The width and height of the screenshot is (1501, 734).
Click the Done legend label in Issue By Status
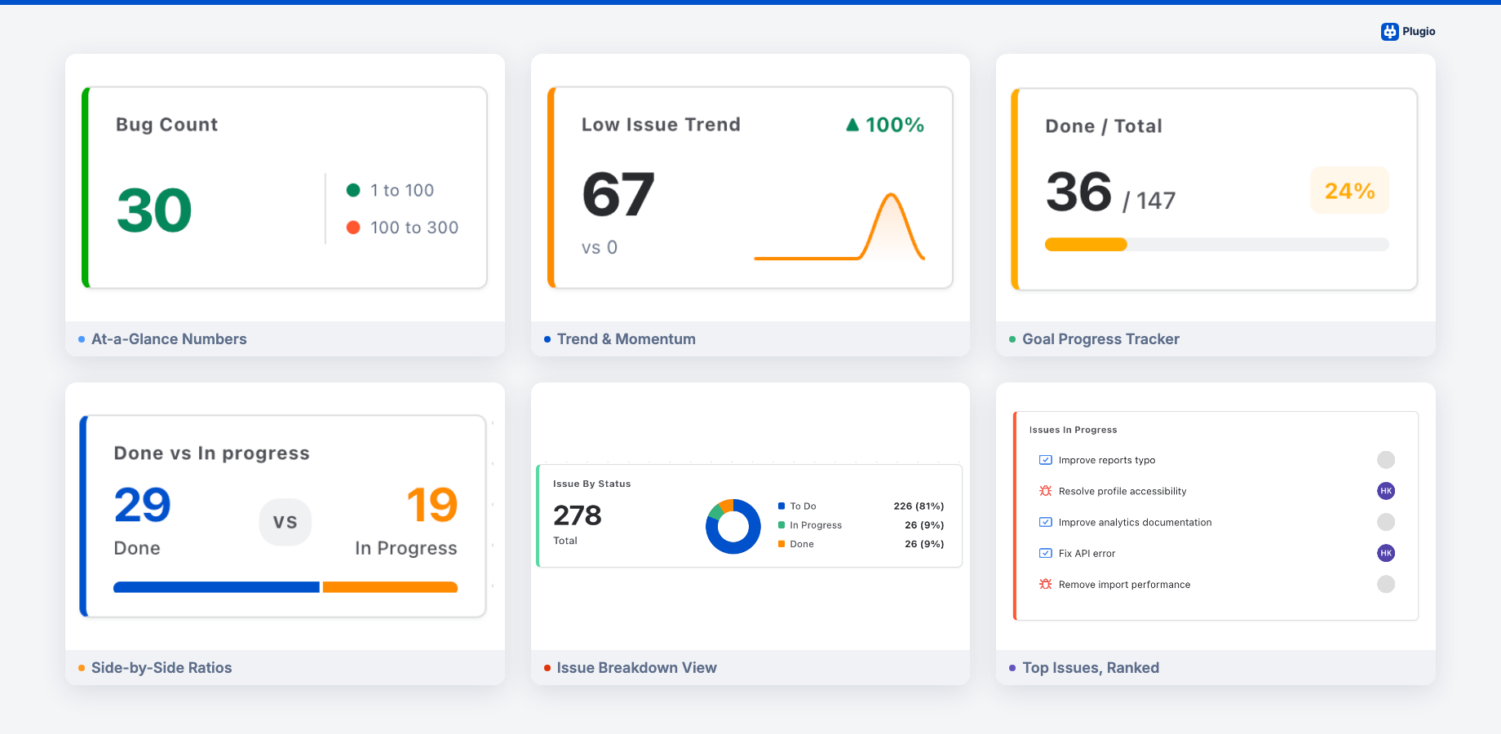pyautogui.click(x=802, y=544)
